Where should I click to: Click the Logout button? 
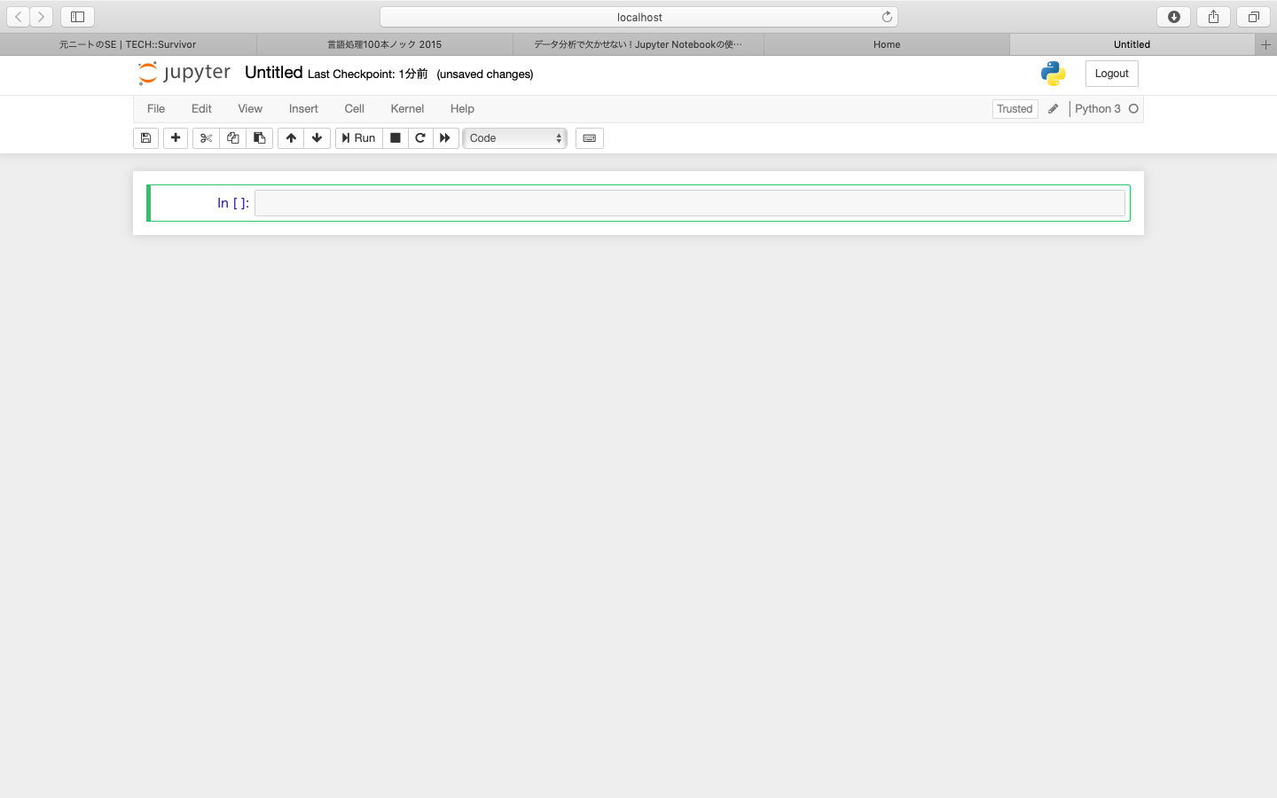1111,74
